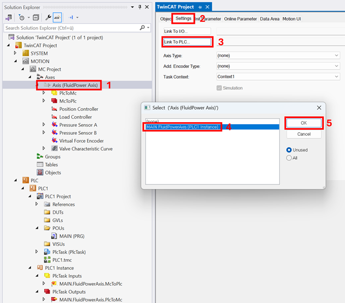This screenshot has height=303, width=345.
Task: Click the SYSTEM node icon
Action: [x=25, y=53]
